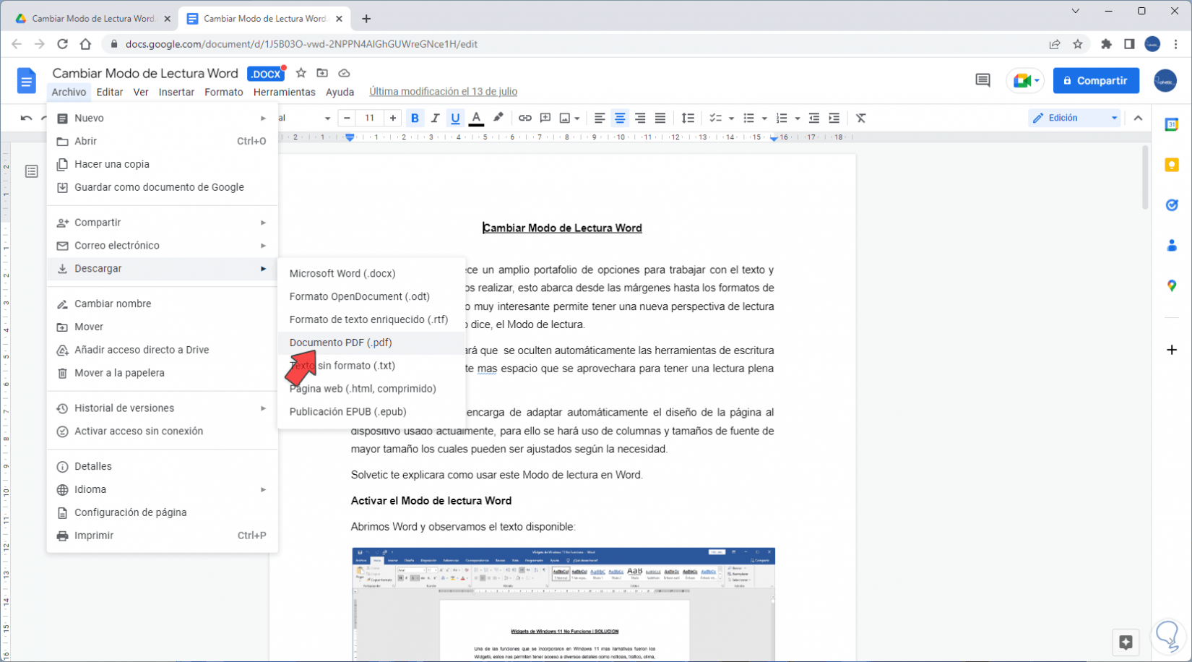Open comment history icon

pos(982,80)
